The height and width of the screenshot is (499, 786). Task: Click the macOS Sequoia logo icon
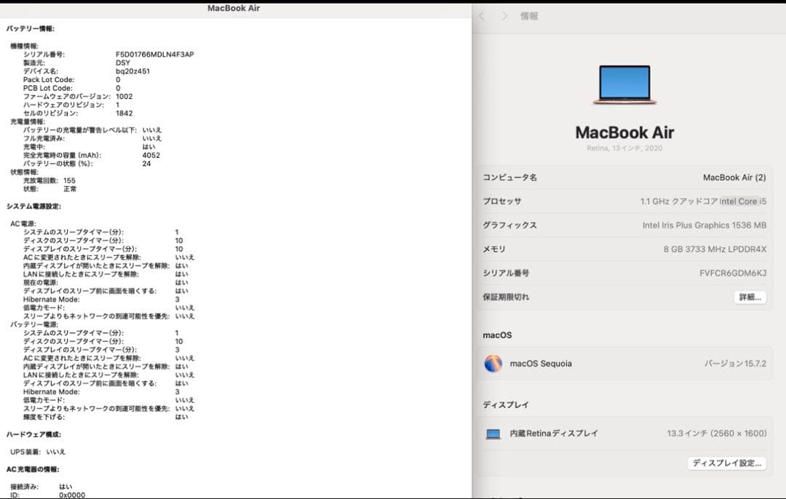493,364
